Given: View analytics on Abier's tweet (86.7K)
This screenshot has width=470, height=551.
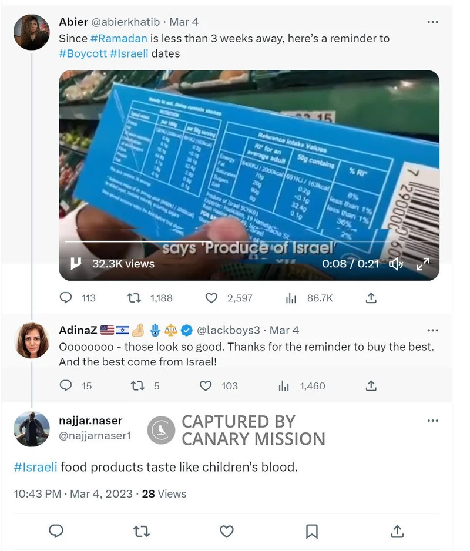Looking at the screenshot, I should pyautogui.click(x=291, y=298).
